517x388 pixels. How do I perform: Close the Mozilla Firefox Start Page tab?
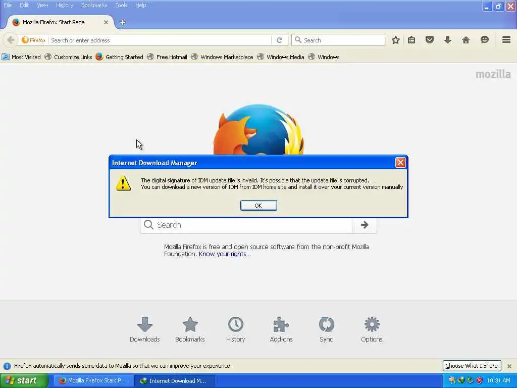click(x=106, y=22)
